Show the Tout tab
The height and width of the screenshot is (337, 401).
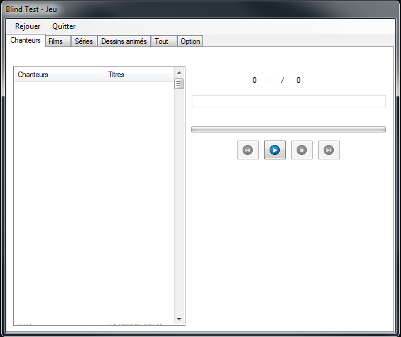162,41
